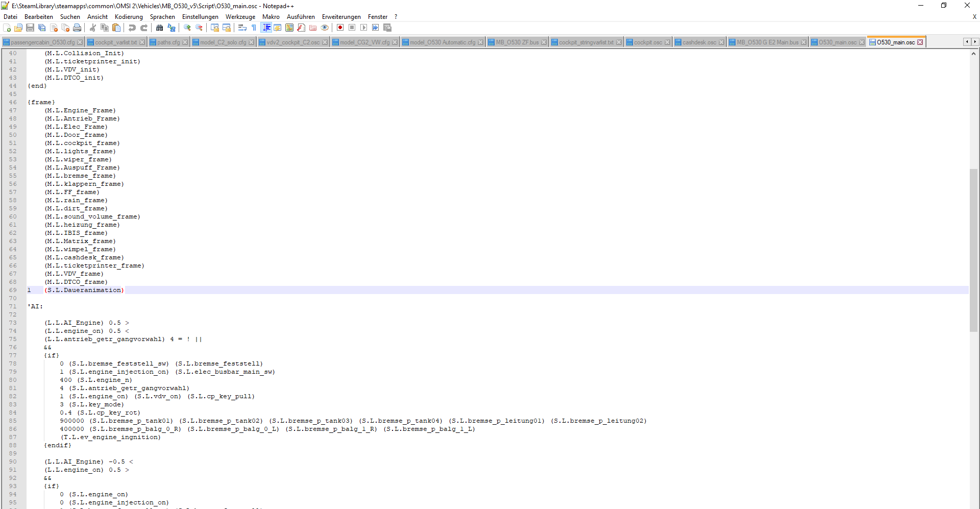
Task: Open Find with the binoculars icon
Action: coord(160,28)
